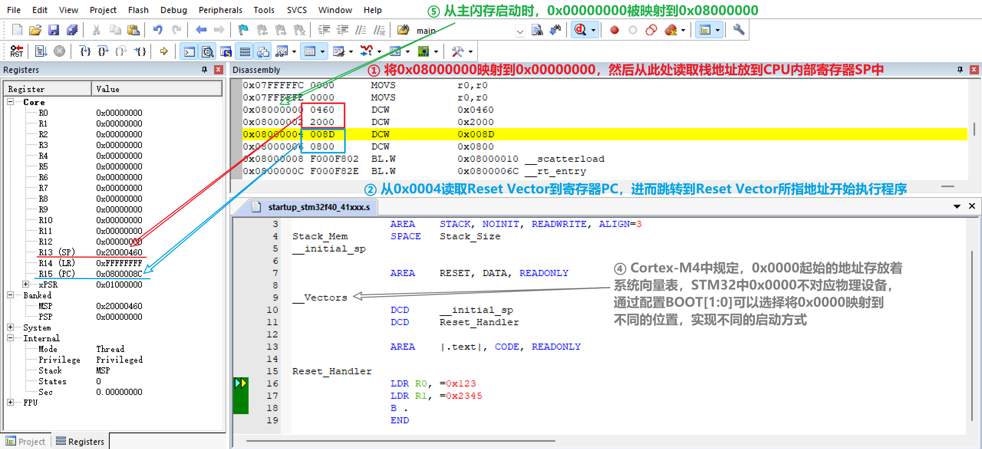Close the Disassembly panel
Screen dimensions: 982x449
974,69
